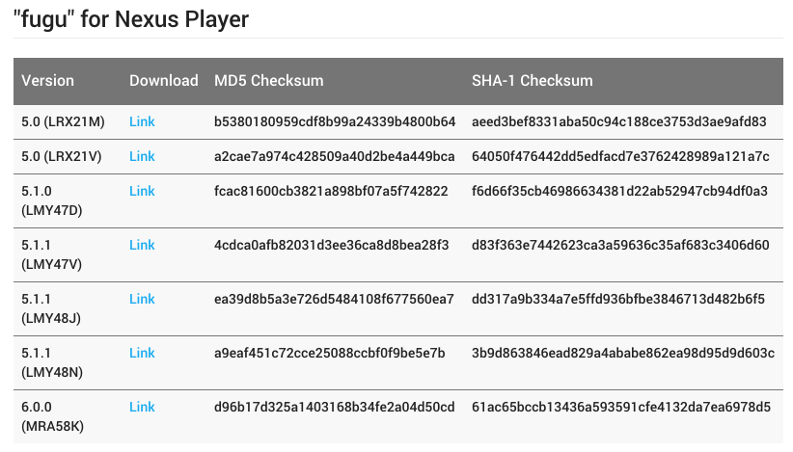
Task: Open the download link for 6.0.0 (MRA58K)
Action: [x=142, y=407]
